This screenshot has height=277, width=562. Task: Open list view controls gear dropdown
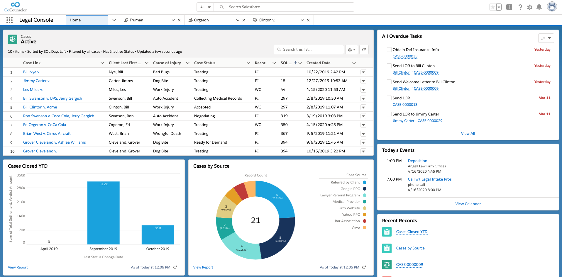351,50
